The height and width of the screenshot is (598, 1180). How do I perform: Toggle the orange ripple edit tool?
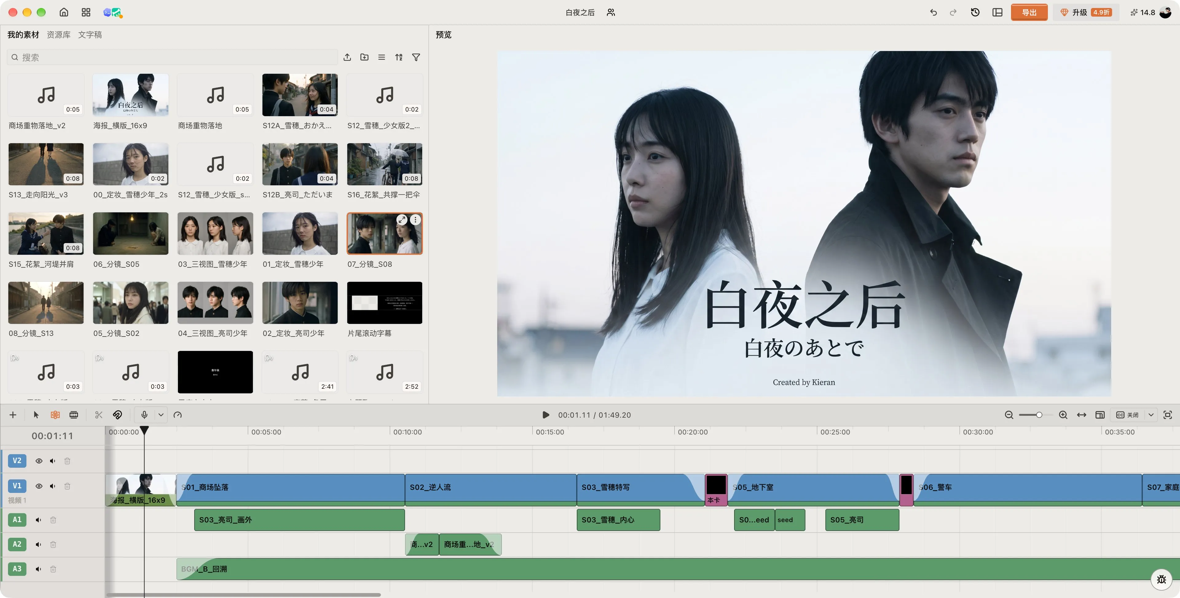pyautogui.click(x=55, y=415)
